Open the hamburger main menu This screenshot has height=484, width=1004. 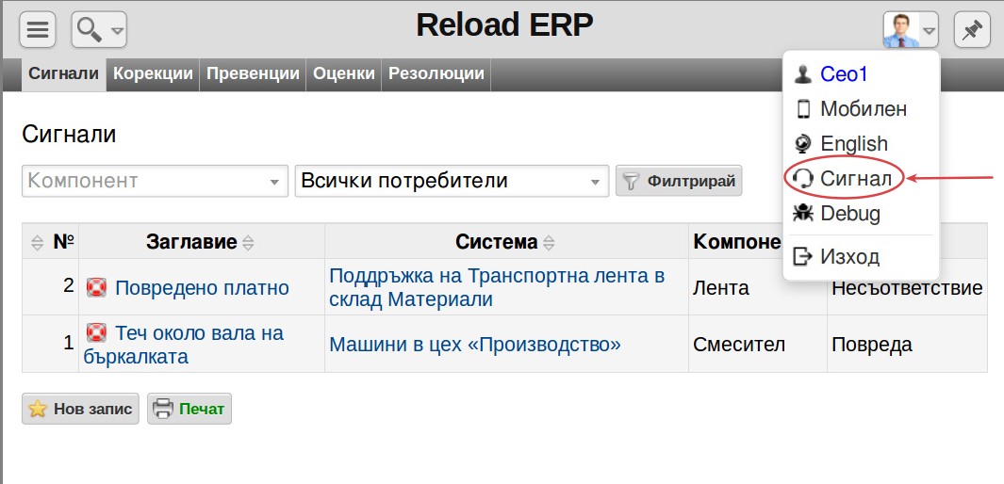tap(37, 29)
